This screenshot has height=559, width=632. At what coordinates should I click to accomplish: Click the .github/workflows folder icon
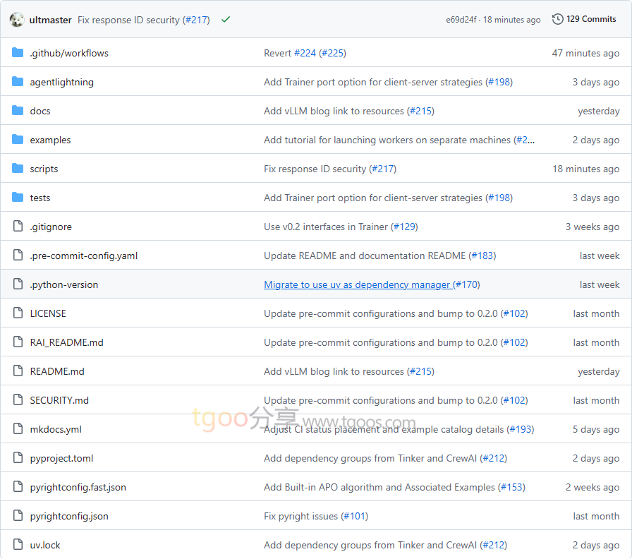[x=18, y=53]
